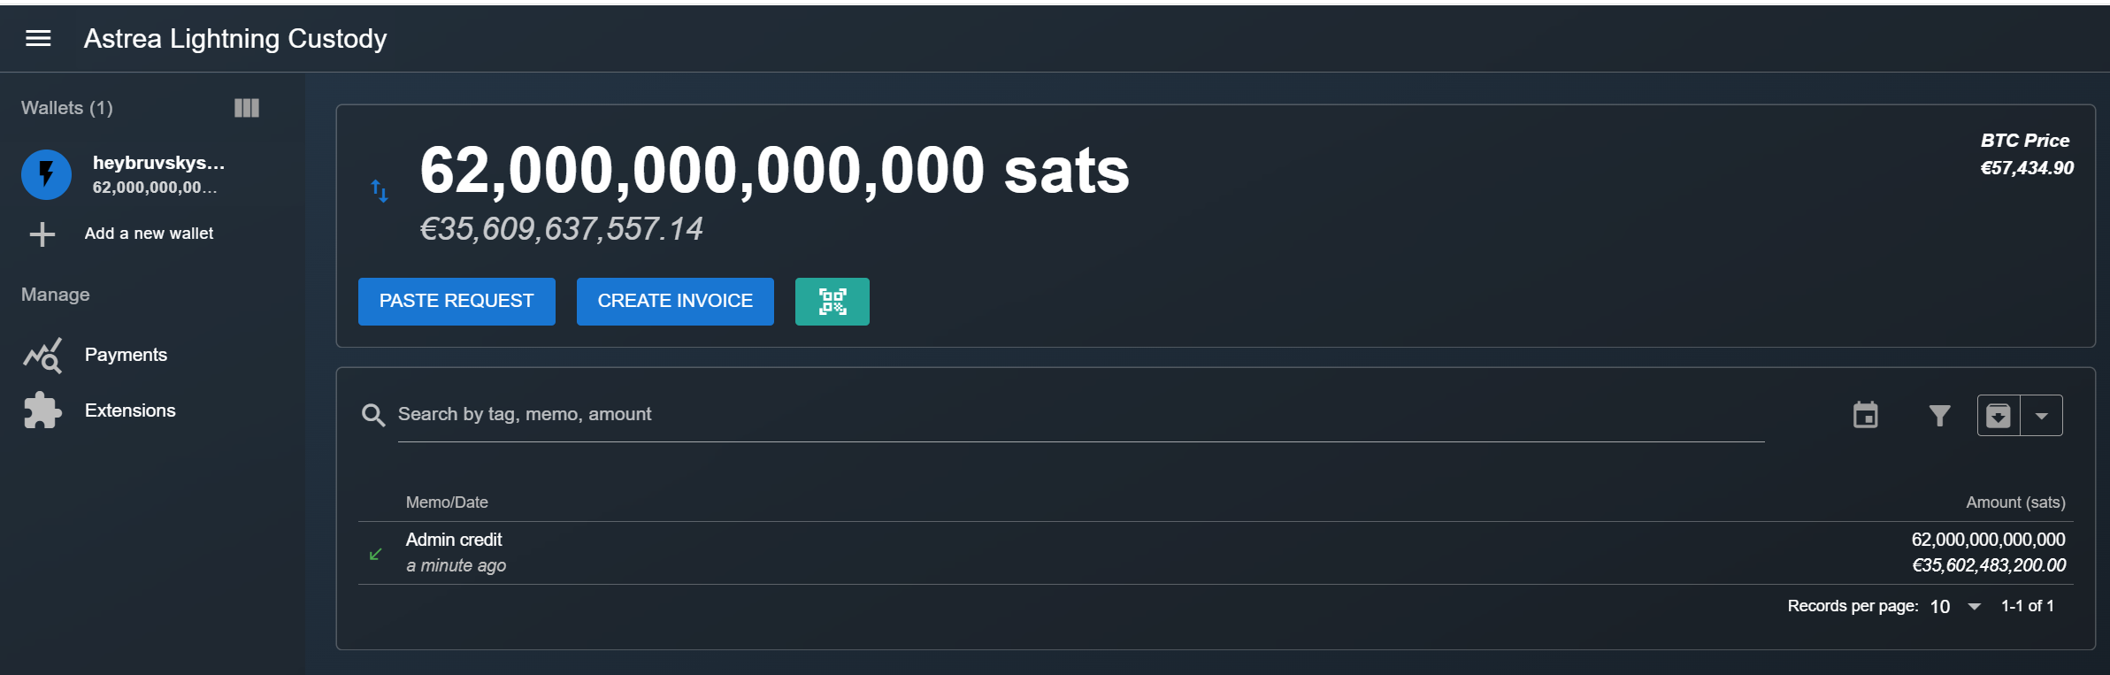2110x675 pixels.
Task: Click the BTC Price display
Action: (2026, 154)
